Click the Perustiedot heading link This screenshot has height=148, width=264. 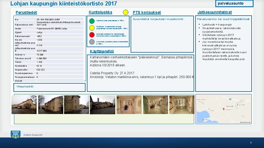26,12
